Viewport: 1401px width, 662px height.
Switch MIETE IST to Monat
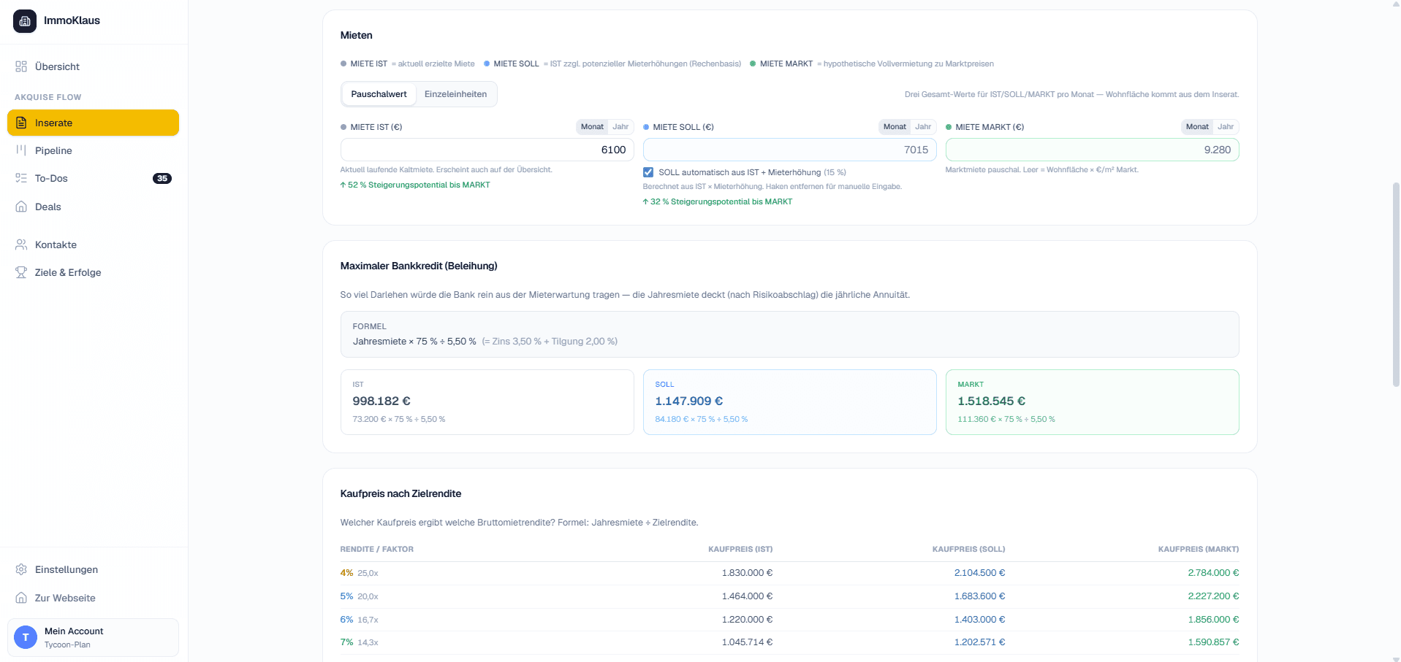click(x=592, y=127)
